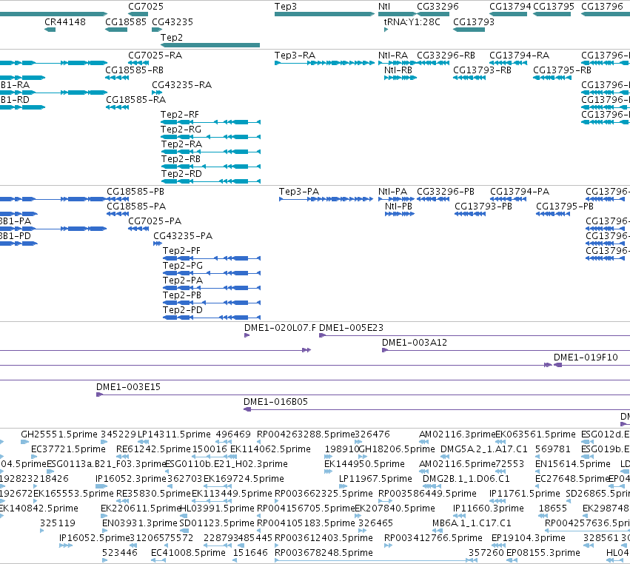
Task: Click the CG7025 gene label
Action: pos(146,7)
